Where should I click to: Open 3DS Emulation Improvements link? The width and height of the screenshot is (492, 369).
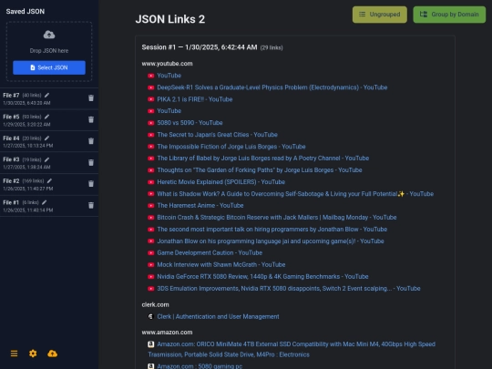289,289
